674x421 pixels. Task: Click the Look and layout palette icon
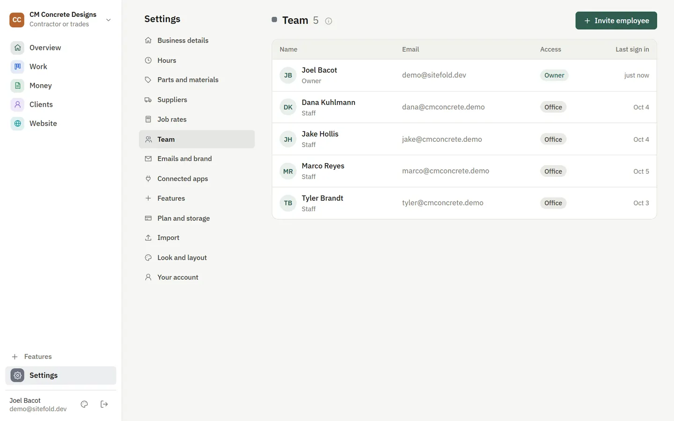[148, 258]
